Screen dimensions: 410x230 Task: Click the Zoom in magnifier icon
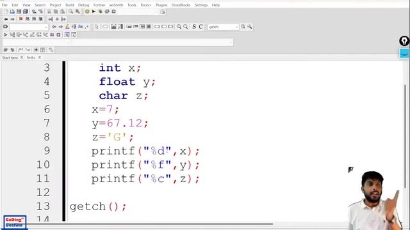pyautogui.click(x=179, y=27)
